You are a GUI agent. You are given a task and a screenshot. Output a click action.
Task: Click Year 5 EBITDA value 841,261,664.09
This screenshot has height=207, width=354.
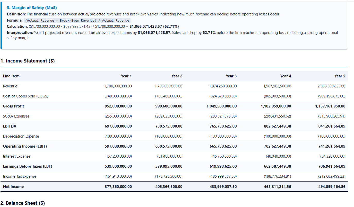(332, 126)
